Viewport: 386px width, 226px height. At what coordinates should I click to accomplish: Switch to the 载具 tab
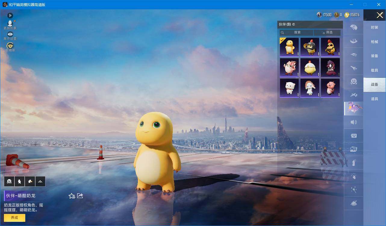click(x=375, y=70)
